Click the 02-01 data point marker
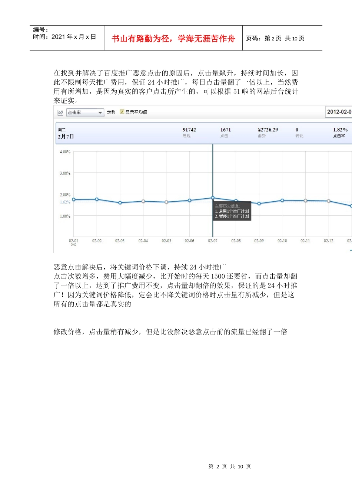The width and height of the screenshot is (352, 499). tap(74, 200)
